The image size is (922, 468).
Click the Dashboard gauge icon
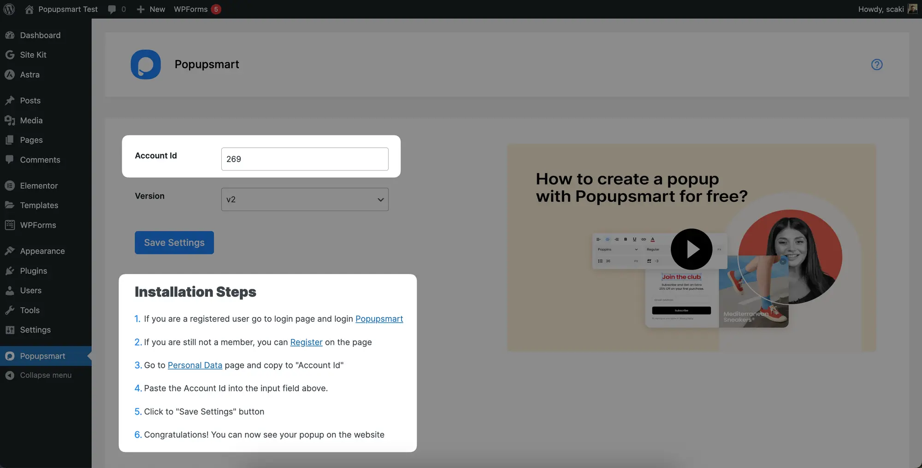tap(10, 35)
